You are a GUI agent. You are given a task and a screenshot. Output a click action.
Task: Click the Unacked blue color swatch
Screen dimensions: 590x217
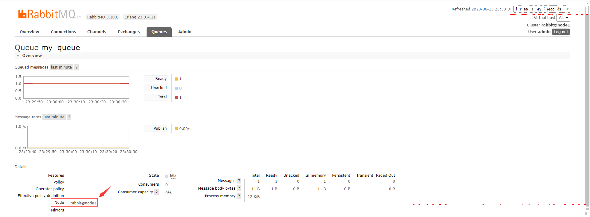(176, 88)
